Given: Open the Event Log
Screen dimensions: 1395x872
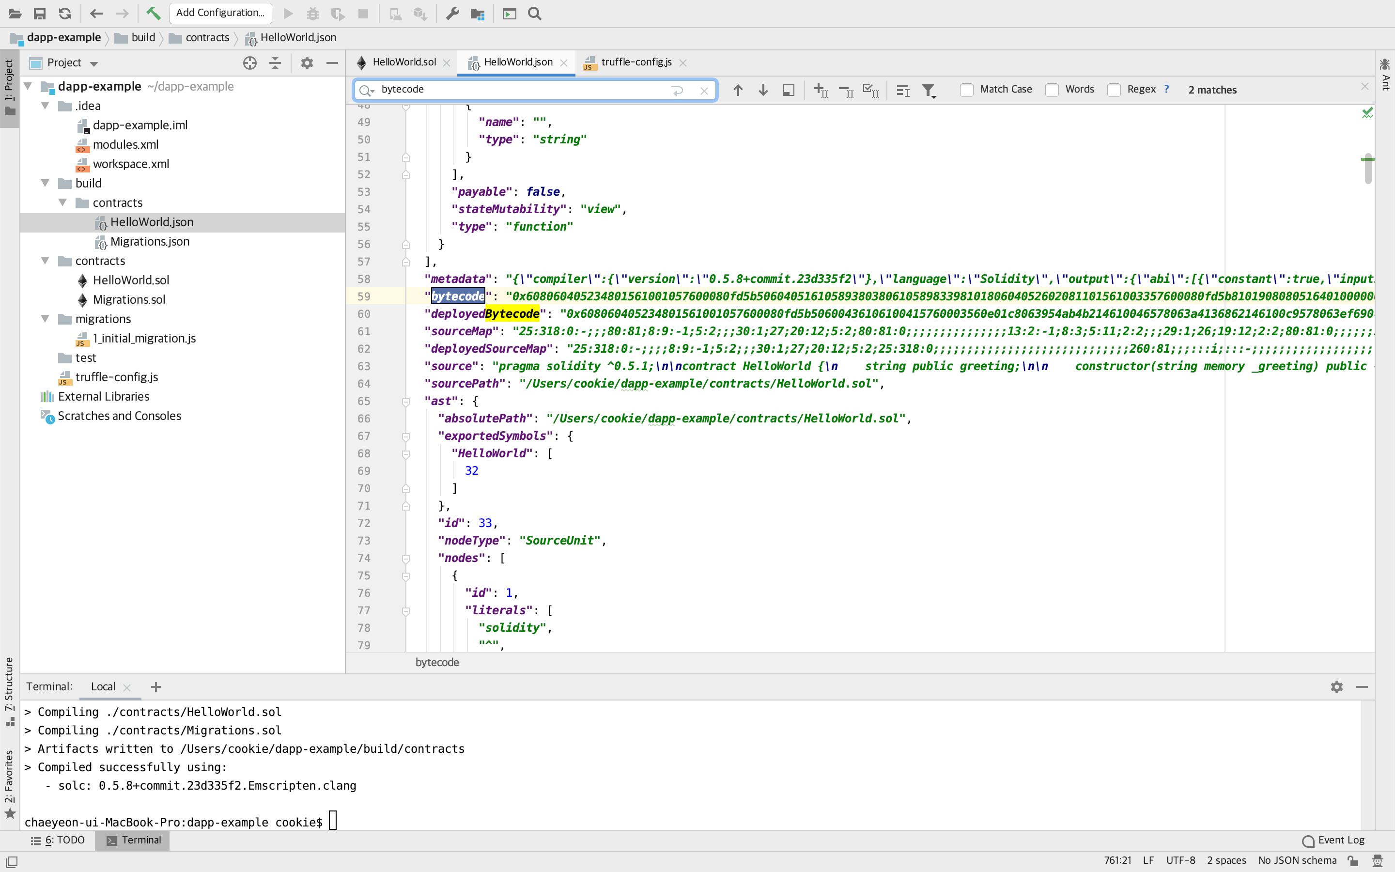Looking at the screenshot, I should (x=1333, y=841).
